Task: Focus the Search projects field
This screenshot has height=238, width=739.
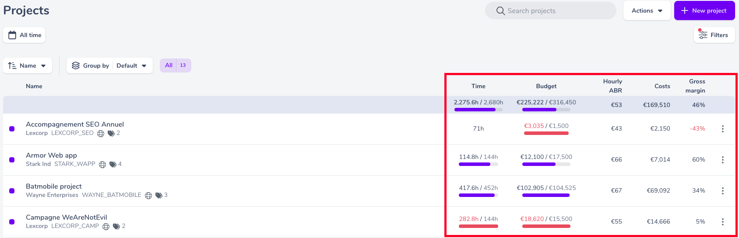Action: point(551,10)
